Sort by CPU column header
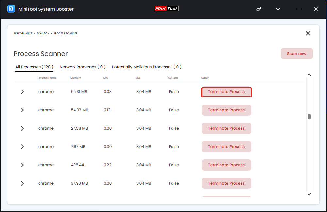This screenshot has width=327, height=212. pos(106,78)
